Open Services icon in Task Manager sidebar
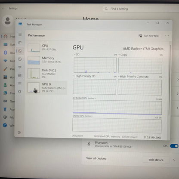Image resolution: width=179 pixels, height=179 pixels. coord(20,92)
